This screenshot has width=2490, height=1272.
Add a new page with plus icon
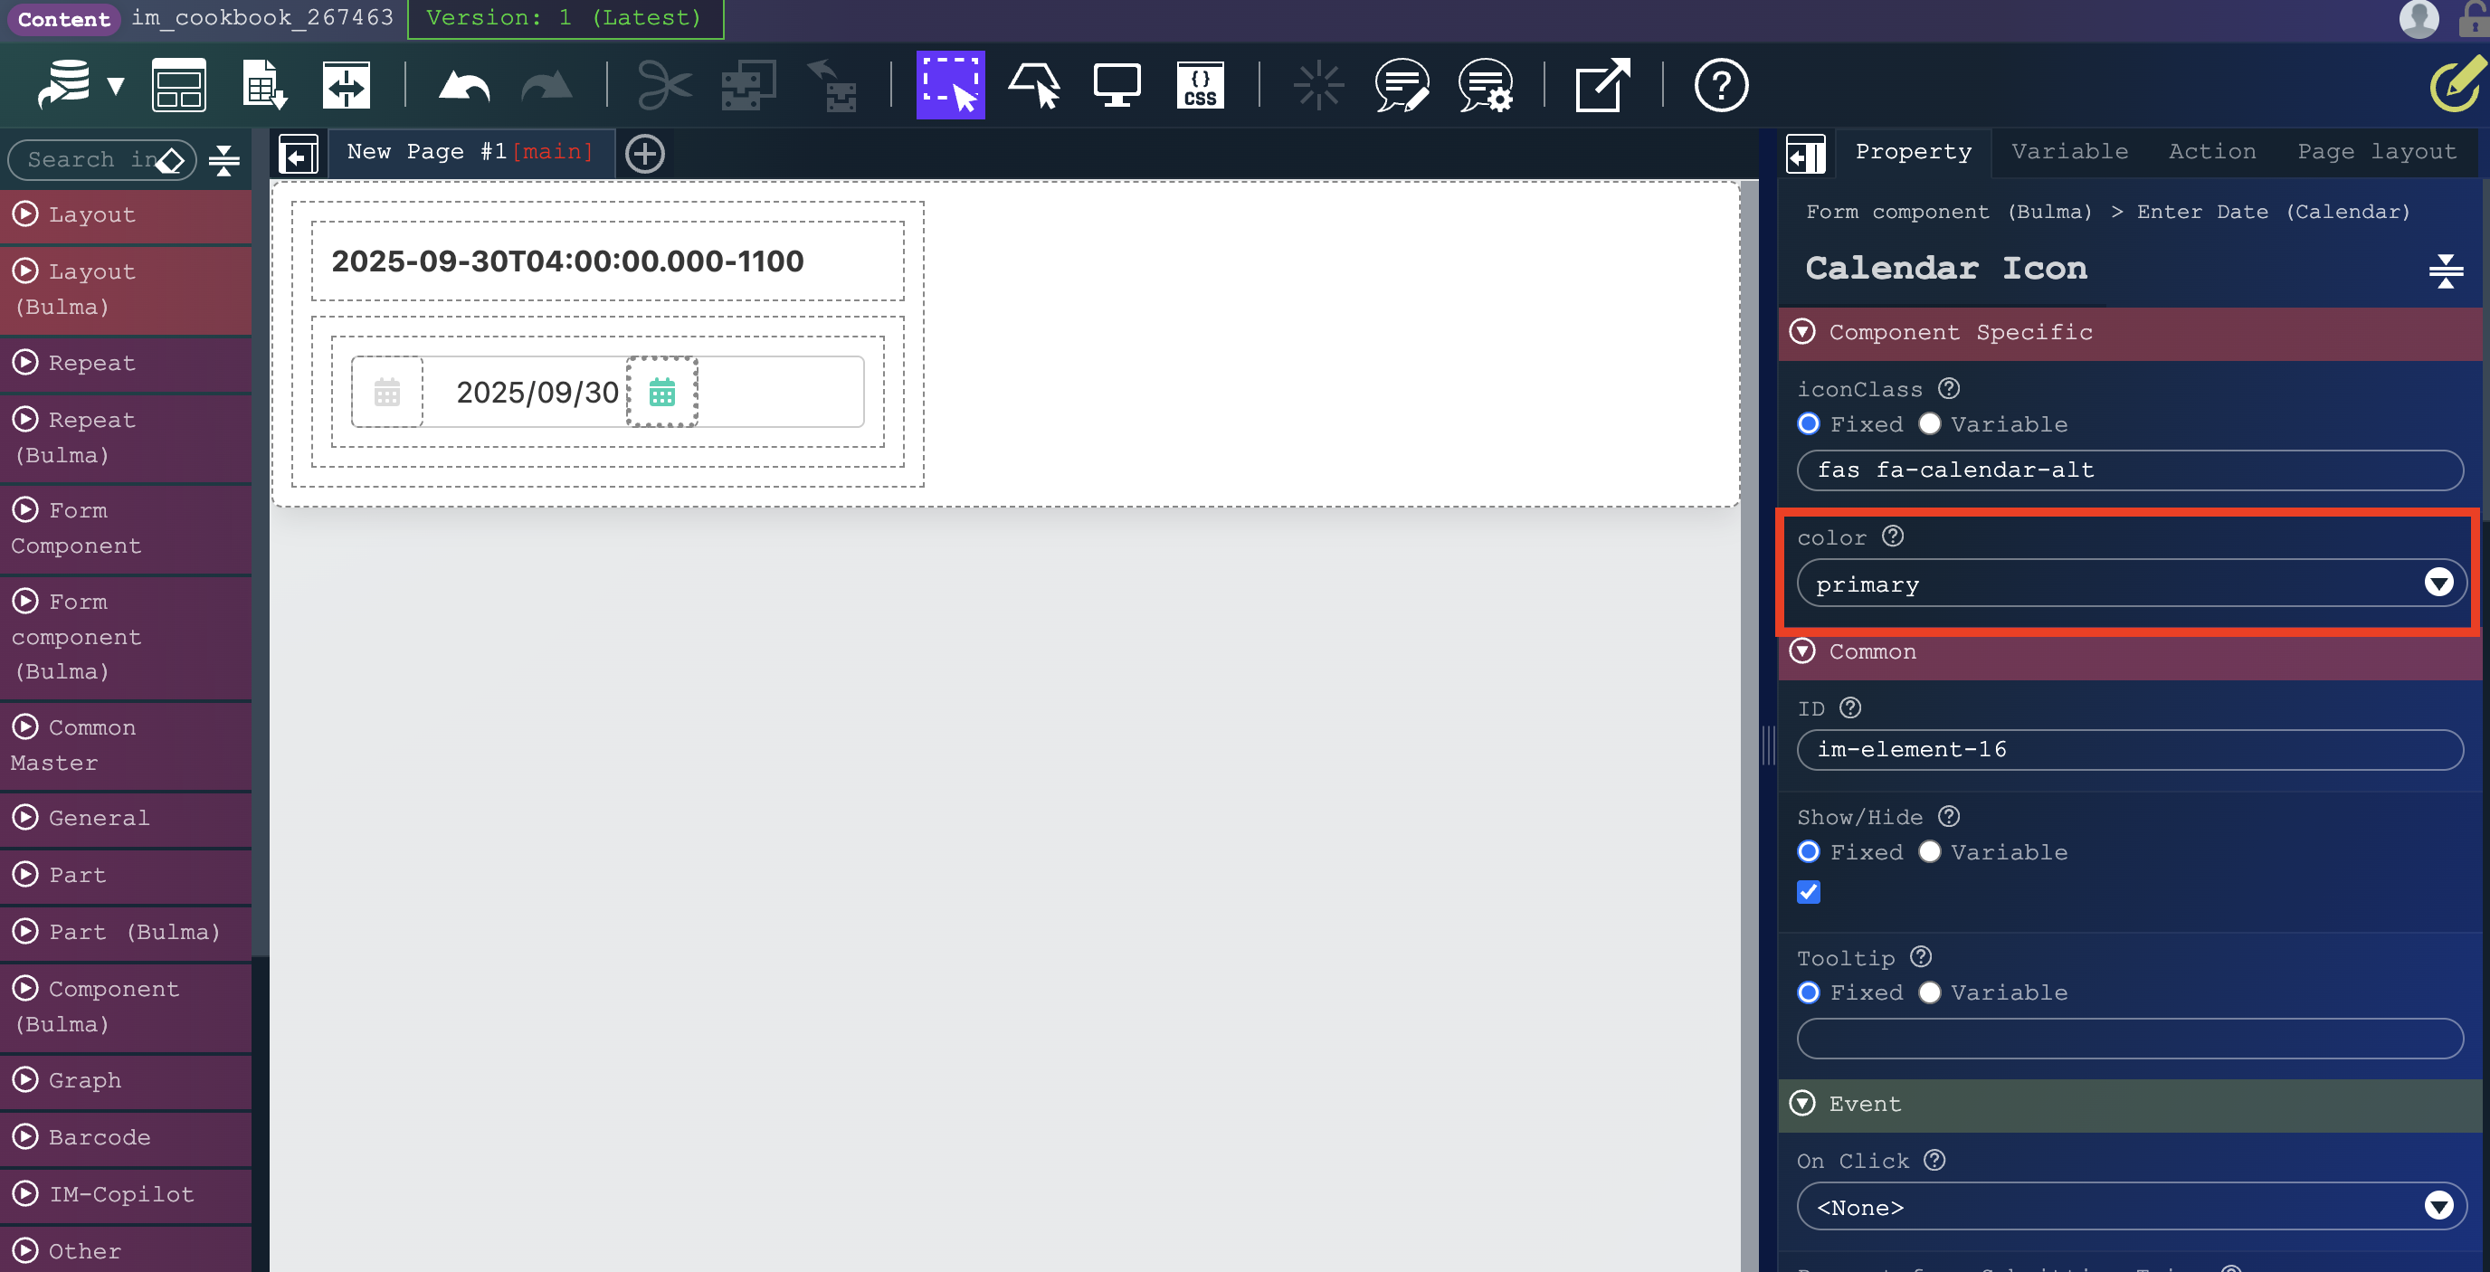point(645,154)
